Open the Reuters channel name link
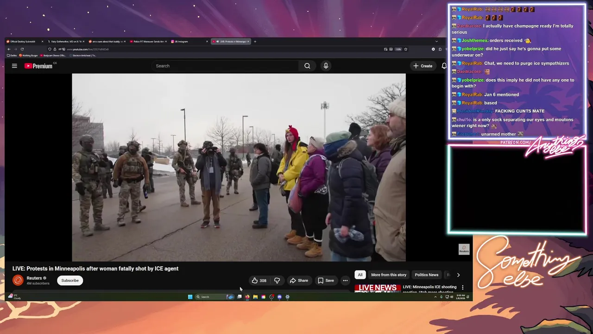 (34, 278)
